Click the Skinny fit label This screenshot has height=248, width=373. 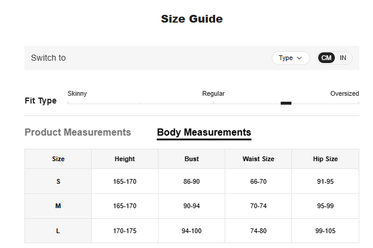77,93
